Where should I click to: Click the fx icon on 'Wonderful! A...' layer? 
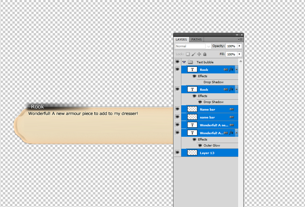231,133
